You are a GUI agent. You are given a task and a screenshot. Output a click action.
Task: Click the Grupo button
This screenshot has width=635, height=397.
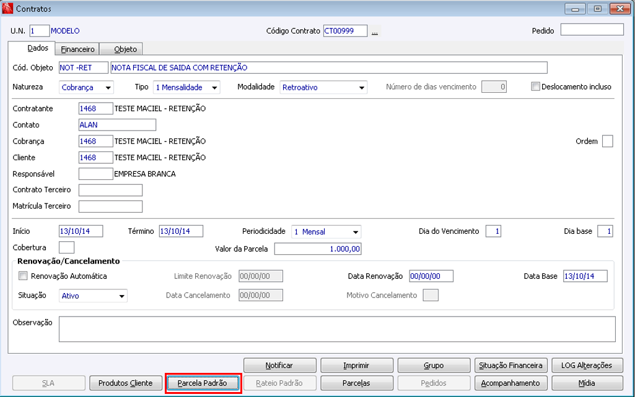click(434, 365)
